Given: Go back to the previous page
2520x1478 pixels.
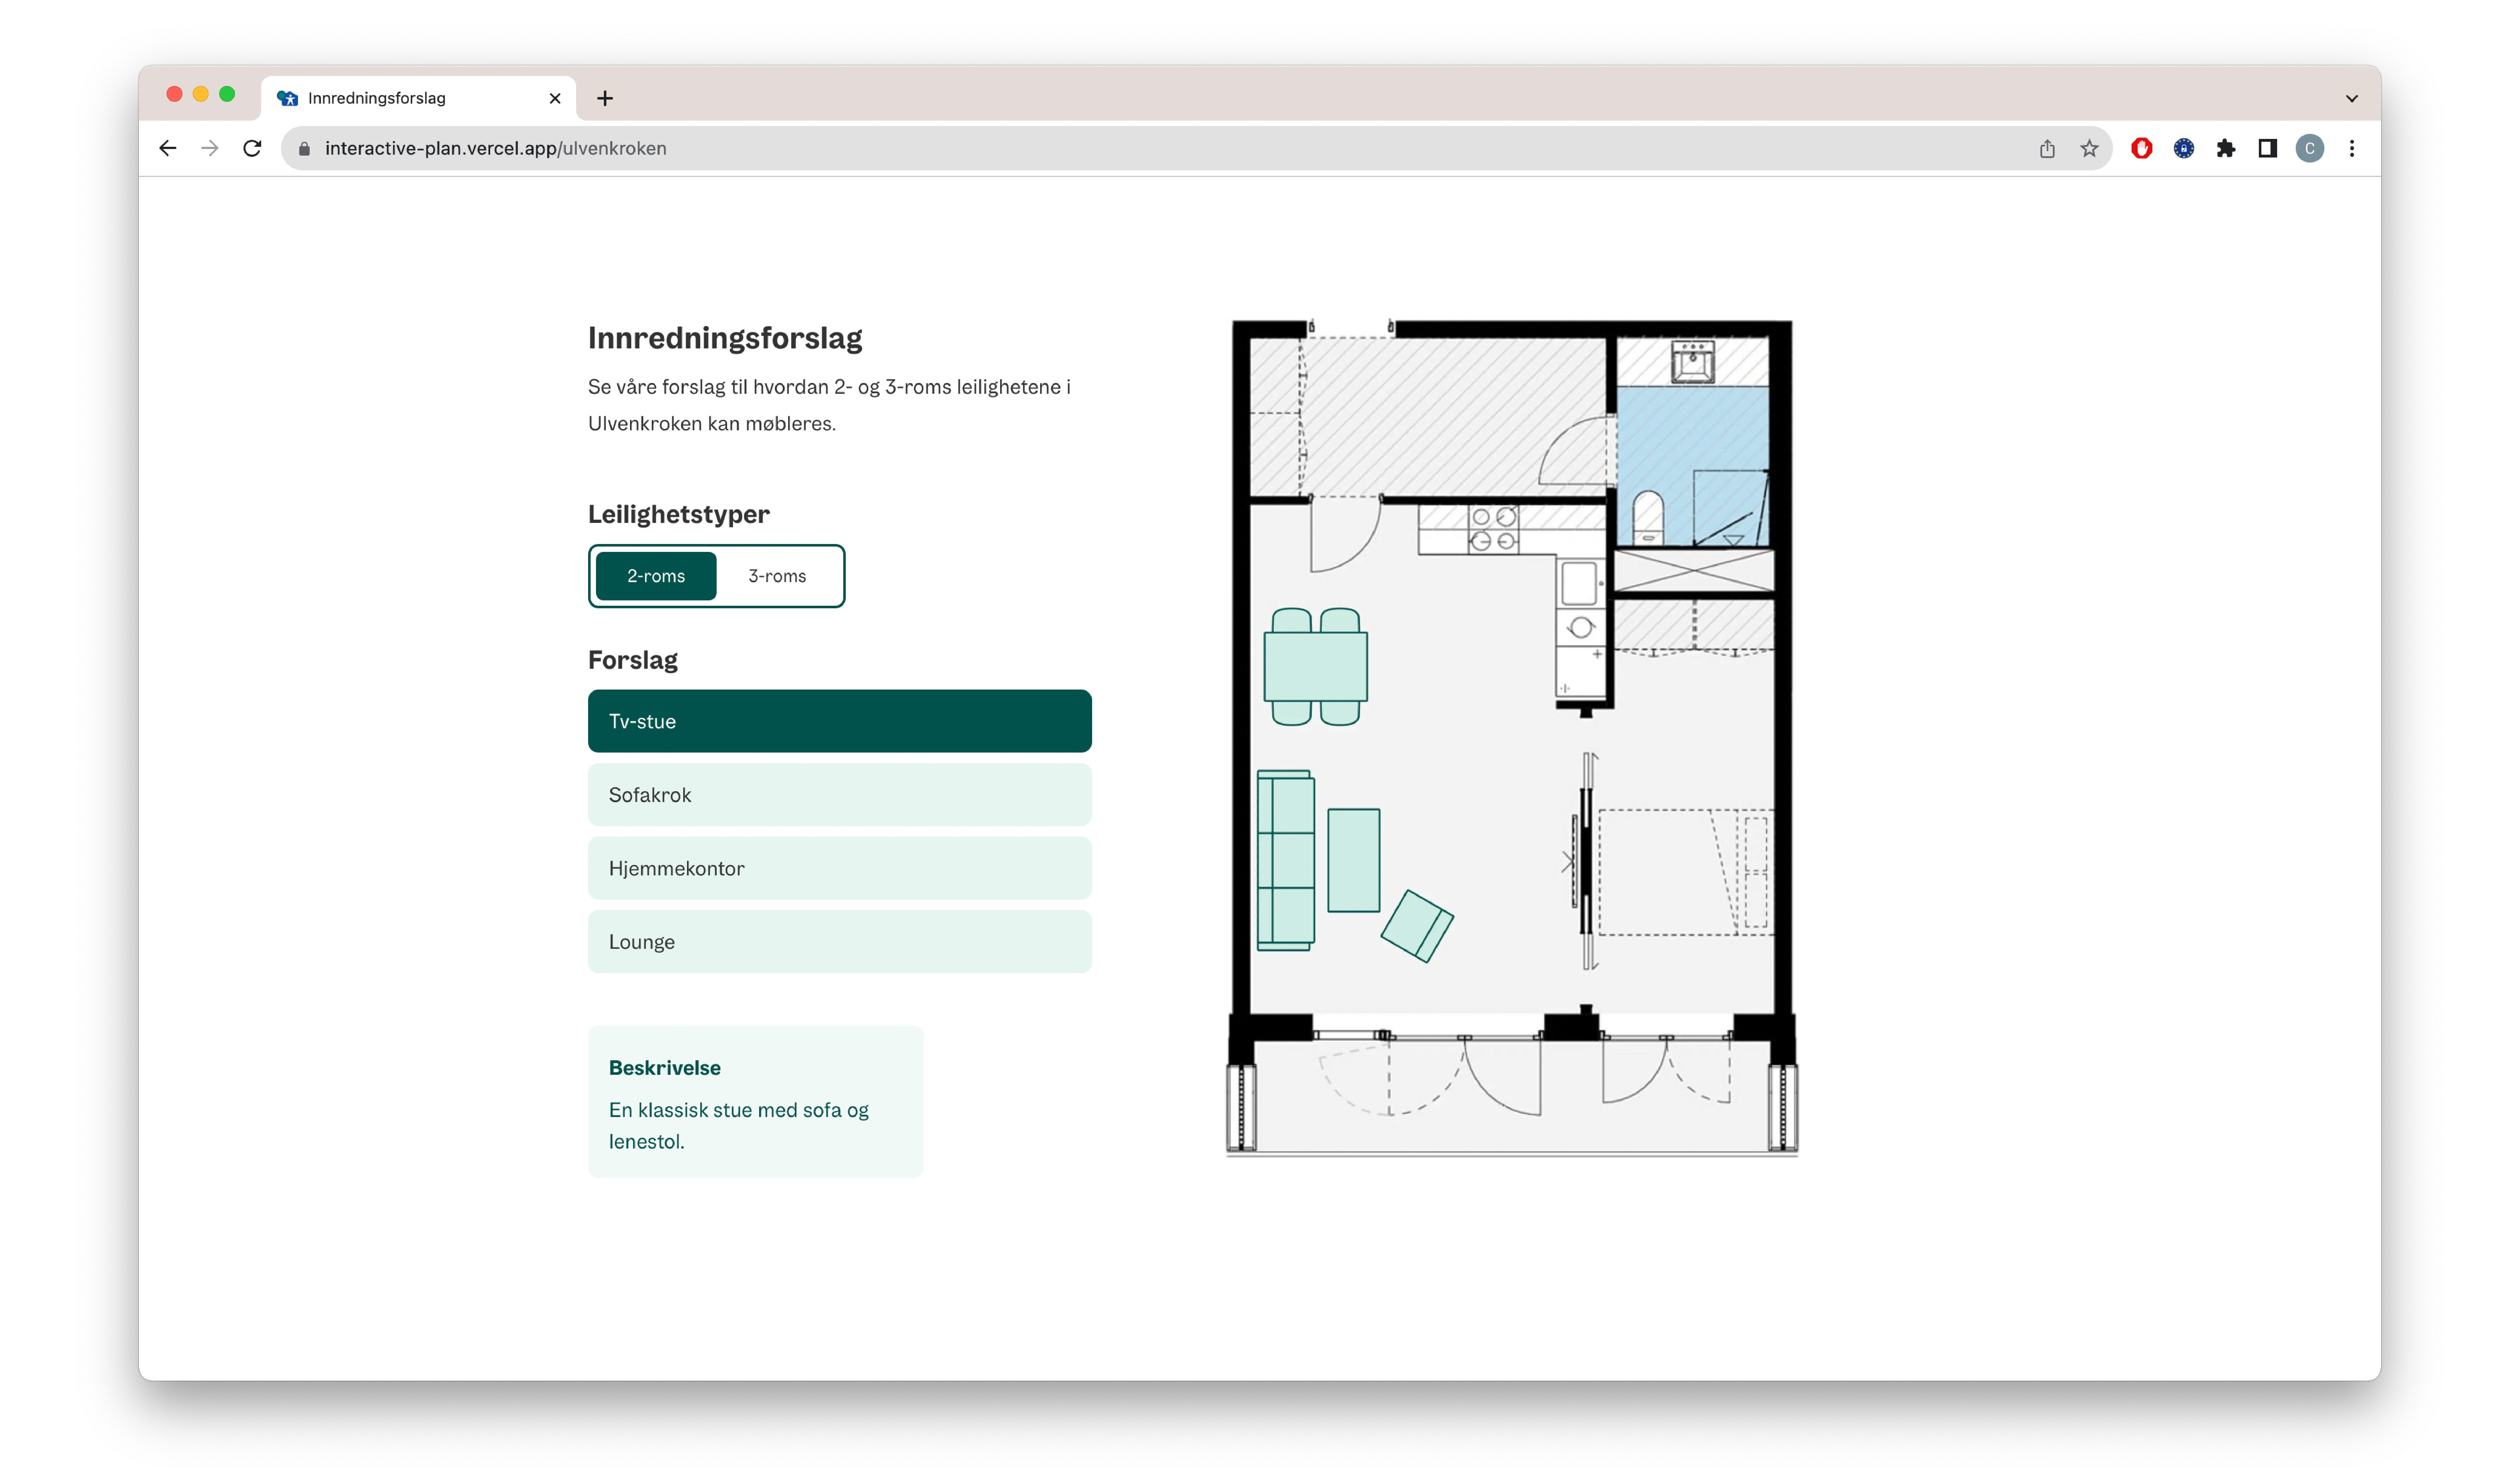Looking at the screenshot, I should [168, 148].
